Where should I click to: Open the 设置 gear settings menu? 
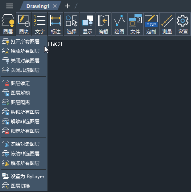183,24
